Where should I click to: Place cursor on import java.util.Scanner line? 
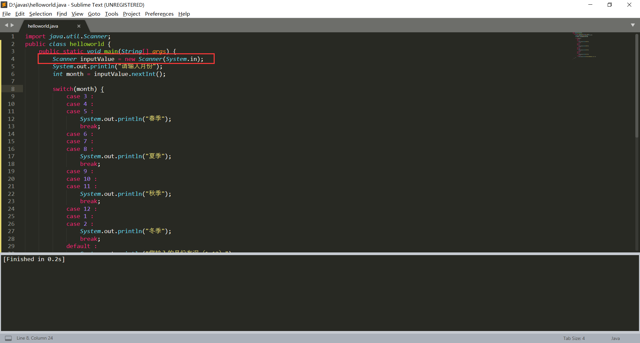(x=68, y=36)
